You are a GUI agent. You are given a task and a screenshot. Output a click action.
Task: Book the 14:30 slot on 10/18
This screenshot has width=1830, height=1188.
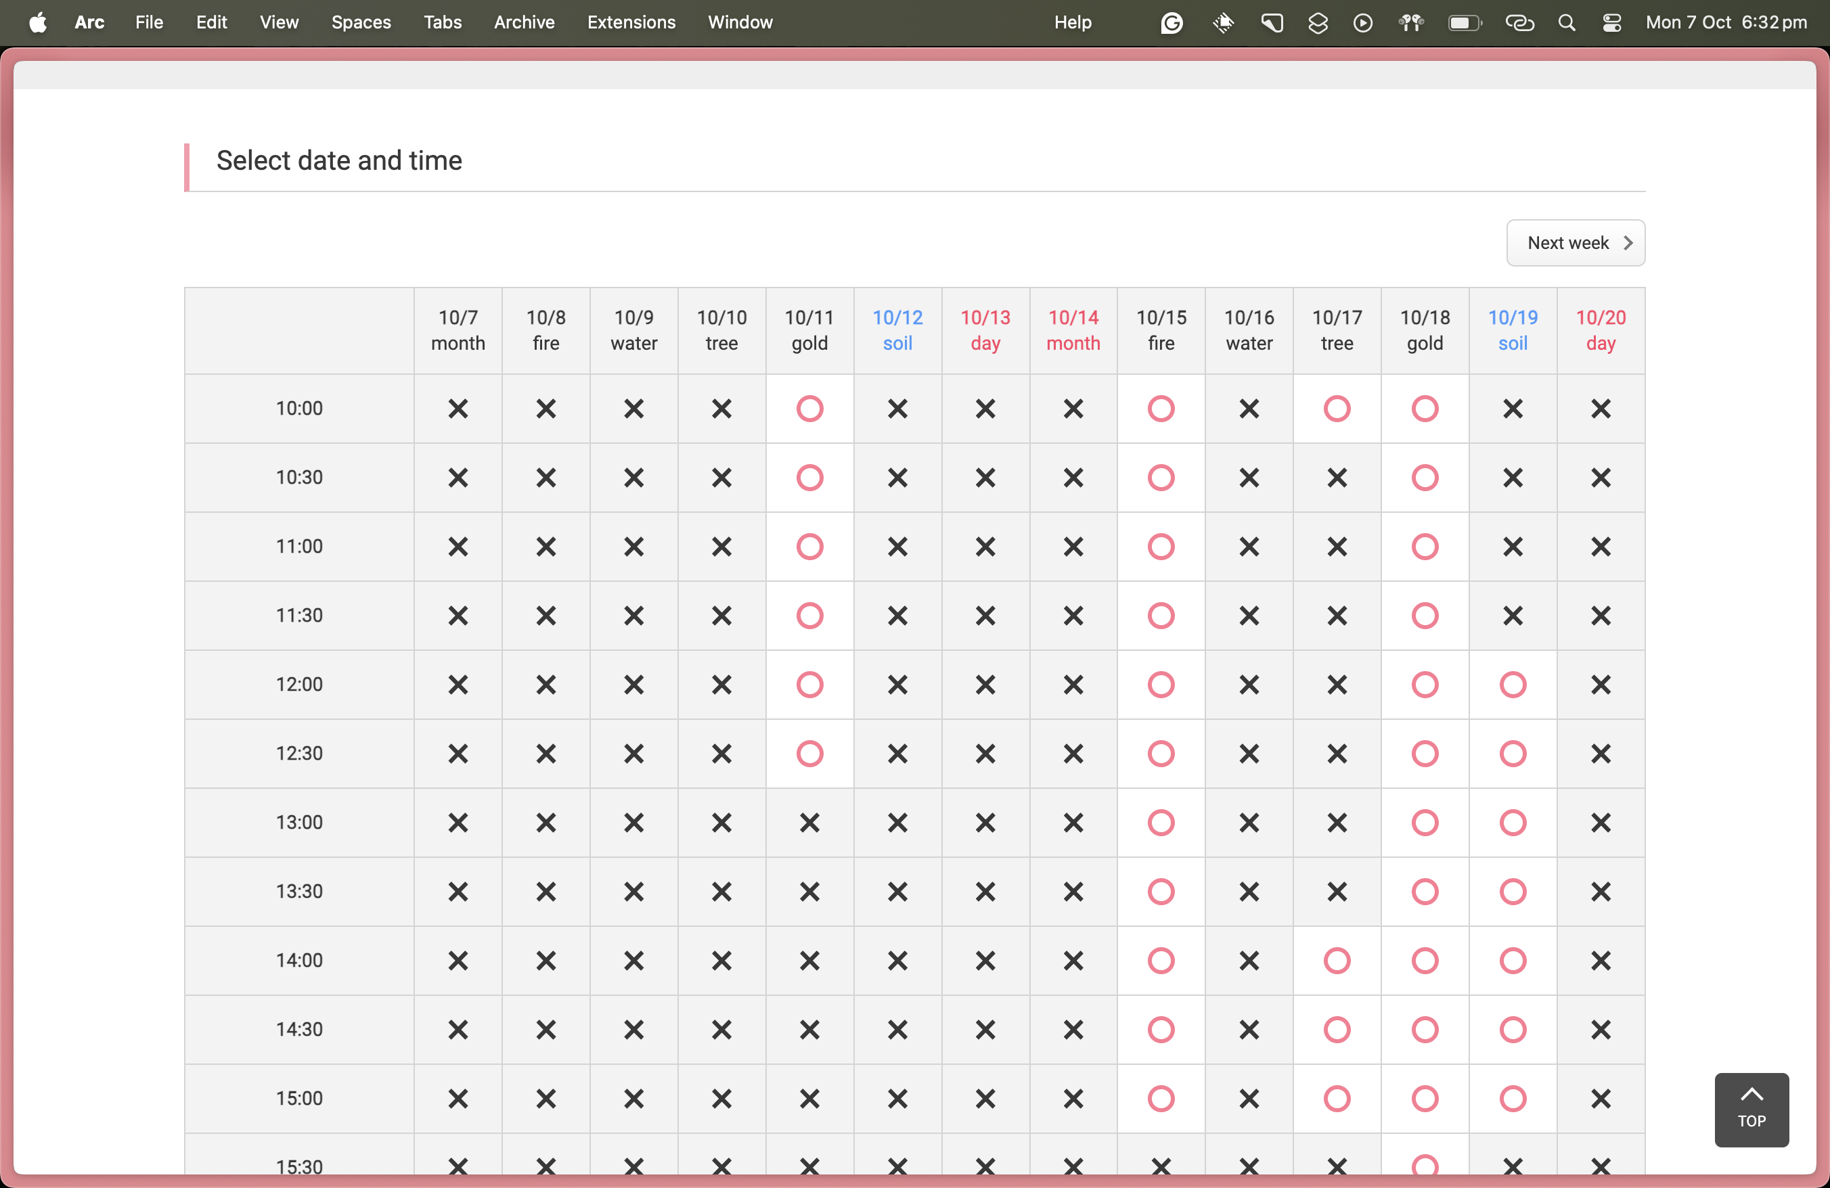pyautogui.click(x=1424, y=1029)
